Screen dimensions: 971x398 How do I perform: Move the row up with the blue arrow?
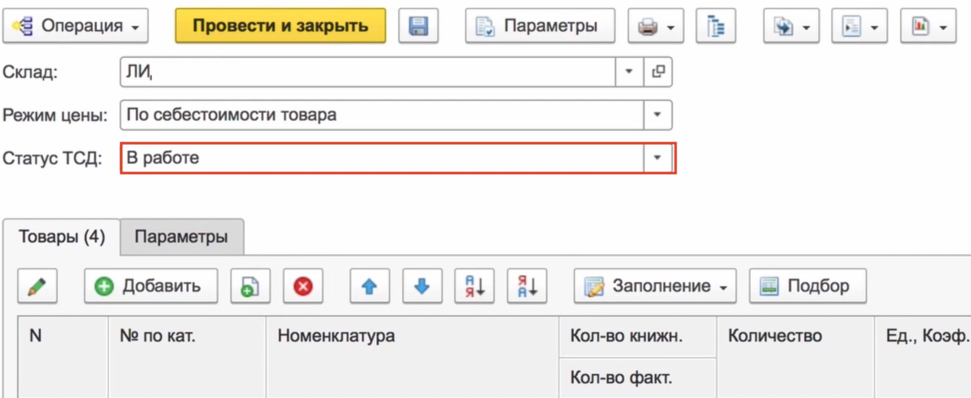click(x=370, y=286)
